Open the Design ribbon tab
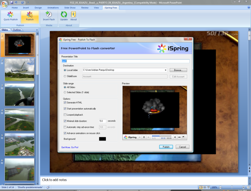251x191 pixels. pos(38,8)
